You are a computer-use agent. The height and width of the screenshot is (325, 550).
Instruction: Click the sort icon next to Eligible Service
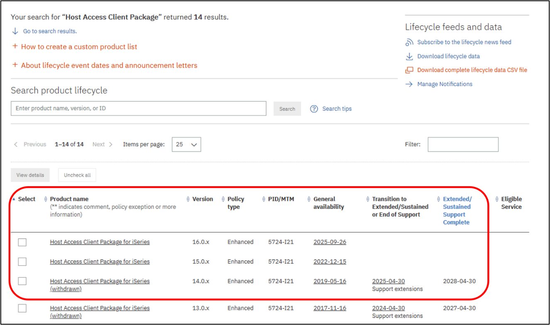pyautogui.click(x=497, y=199)
